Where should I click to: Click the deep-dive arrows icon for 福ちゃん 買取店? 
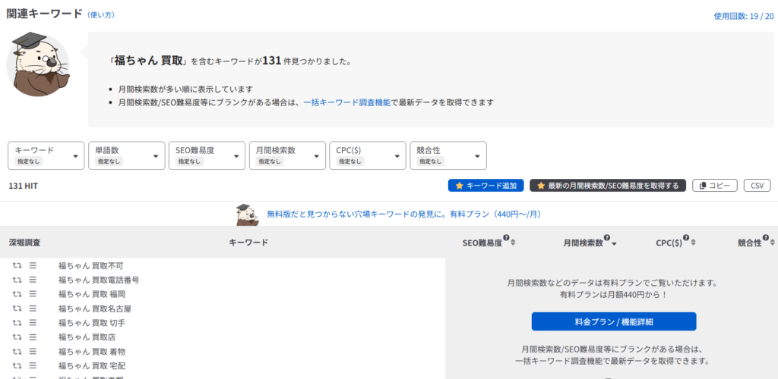point(17,337)
